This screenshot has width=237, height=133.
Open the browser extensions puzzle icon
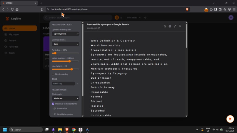pos(211,9)
